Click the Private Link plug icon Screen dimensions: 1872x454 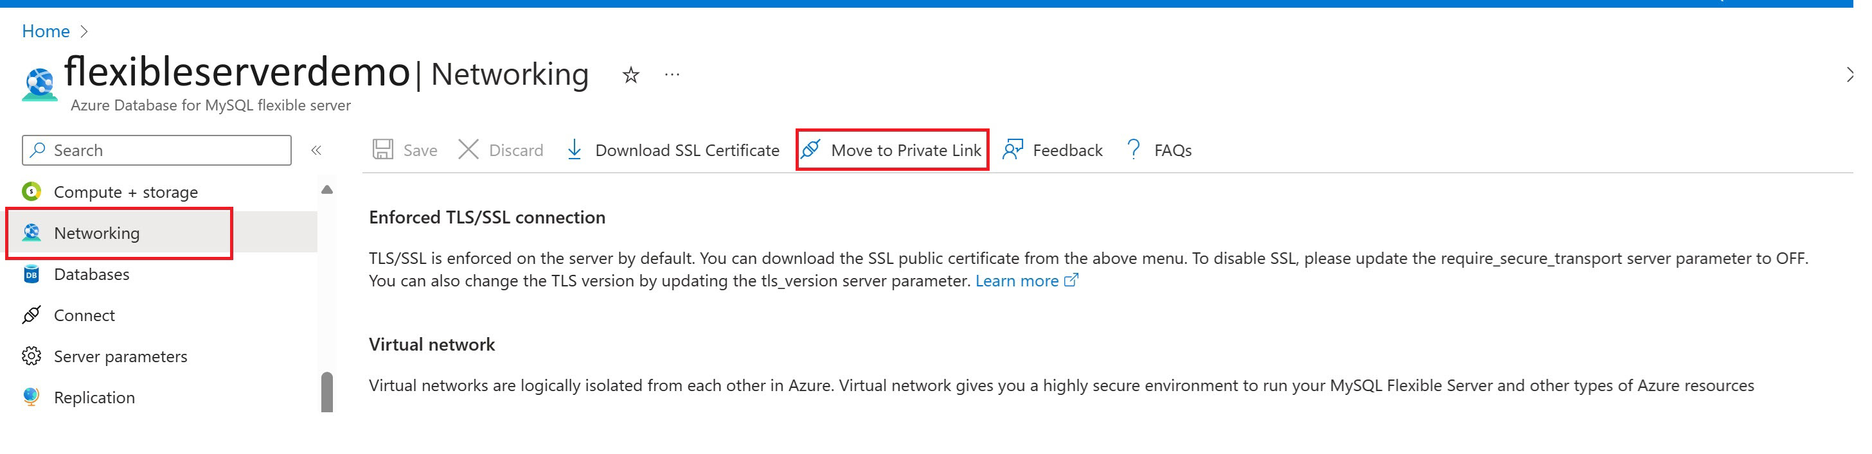coord(810,150)
